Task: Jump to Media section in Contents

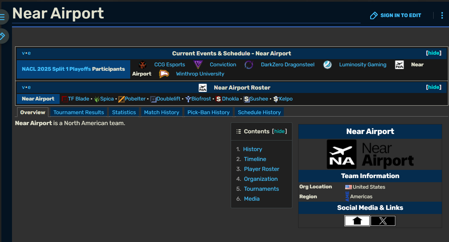Action: click(252, 199)
